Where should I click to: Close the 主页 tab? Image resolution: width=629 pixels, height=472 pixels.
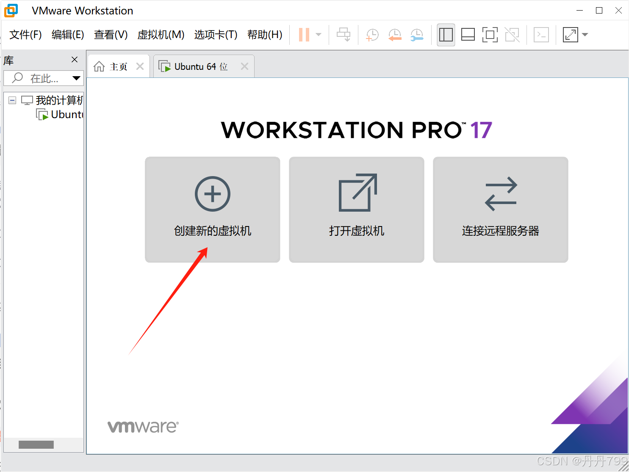tap(140, 66)
